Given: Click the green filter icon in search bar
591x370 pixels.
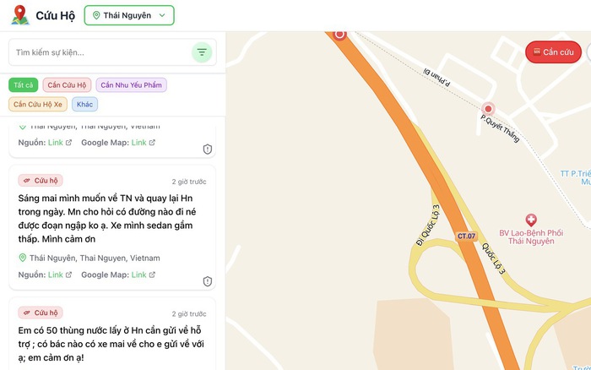Looking at the screenshot, I should pos(202,52).
